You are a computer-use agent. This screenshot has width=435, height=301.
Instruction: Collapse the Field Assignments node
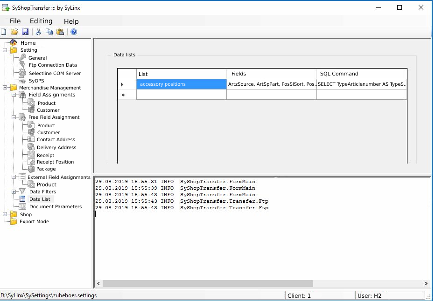(14, 95)
